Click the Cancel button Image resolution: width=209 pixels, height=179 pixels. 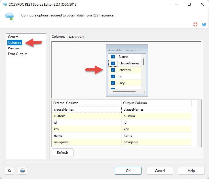pos(160,171)
